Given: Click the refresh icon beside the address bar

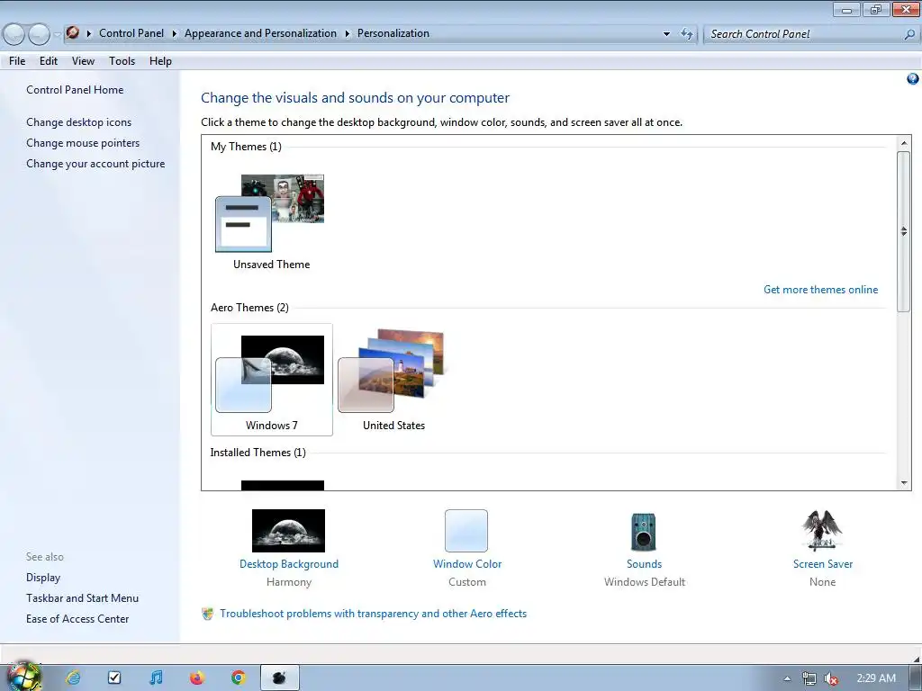Looking at the screenshot, I should 686,34.
